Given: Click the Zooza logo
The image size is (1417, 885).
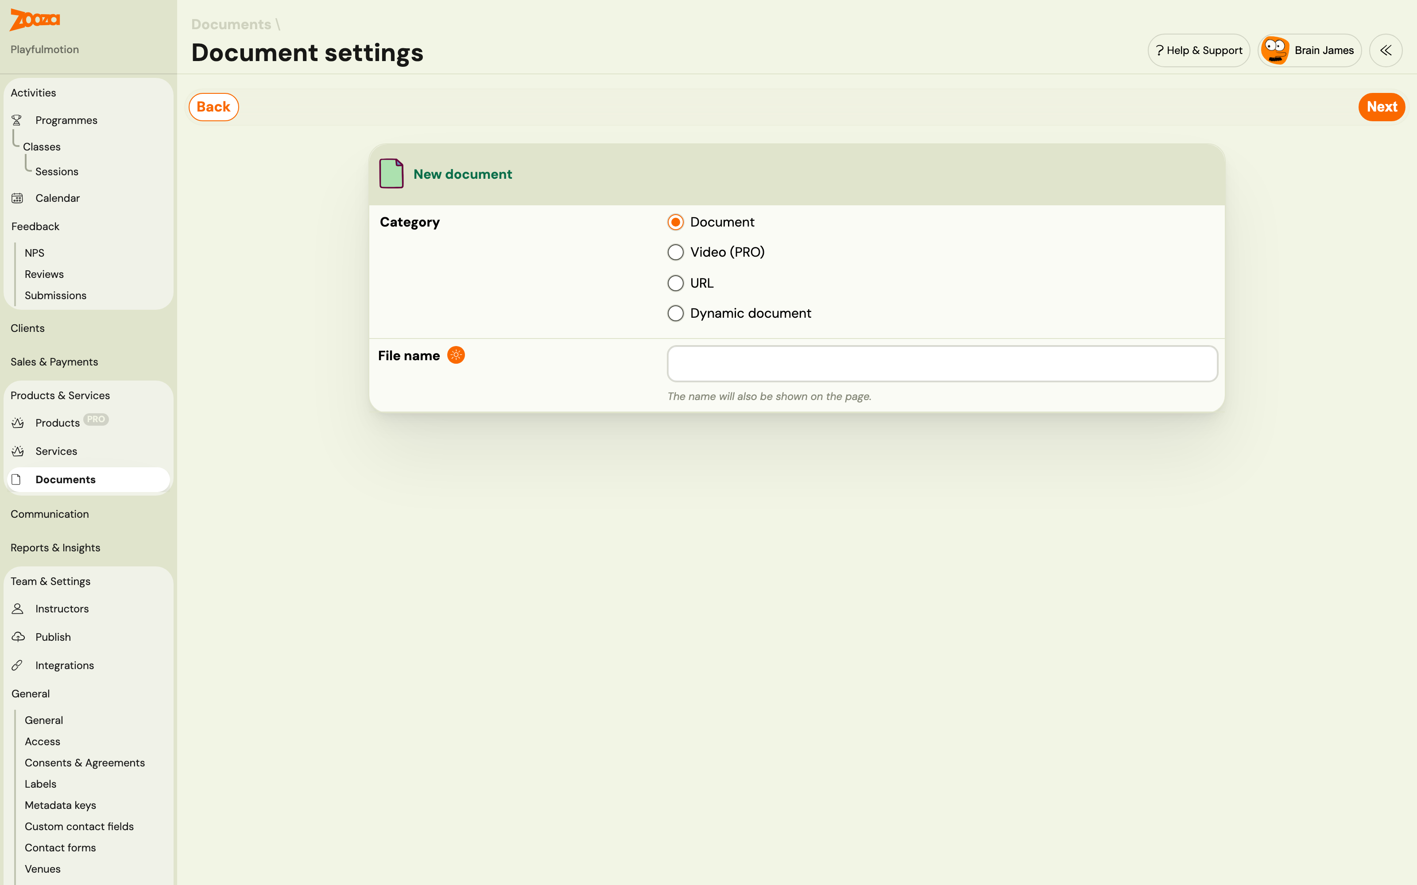Looking at the screenshot, I should pyautogui.click(x=35, y=19).
